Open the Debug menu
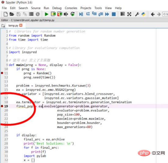Screen dimensions: 168x163 pos(57,8)
